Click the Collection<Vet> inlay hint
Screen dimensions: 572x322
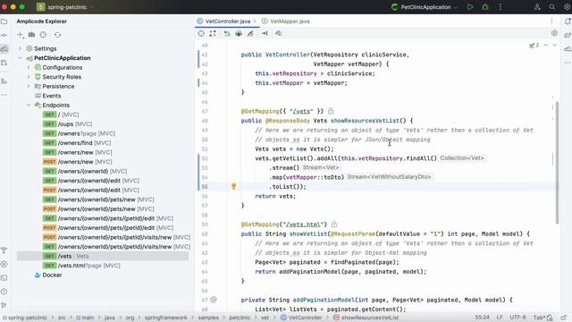pyautogui.click(x=462, y=158)
